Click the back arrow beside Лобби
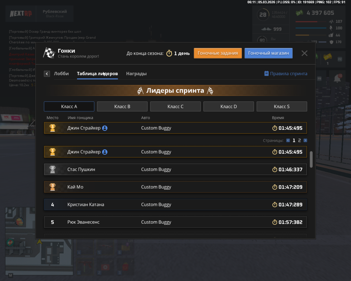This screenshot has width=351, height=281. 47,74
